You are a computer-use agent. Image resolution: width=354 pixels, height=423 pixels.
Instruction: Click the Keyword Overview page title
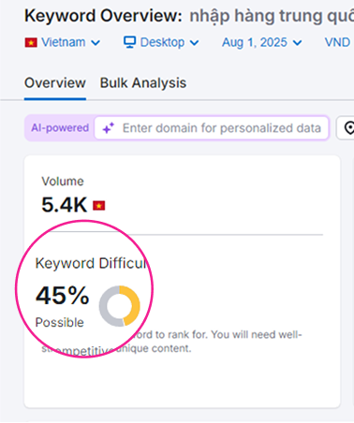103,16
